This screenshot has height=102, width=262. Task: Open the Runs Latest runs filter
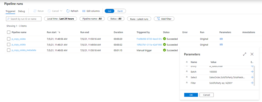pos(139,19)
